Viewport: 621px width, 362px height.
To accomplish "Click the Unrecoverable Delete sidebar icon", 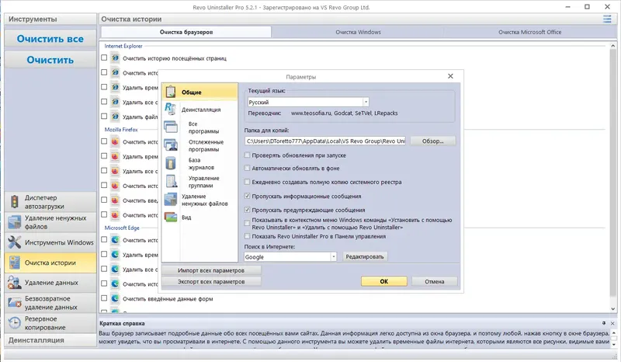I will pyautogui.click(x=15, y=302).
